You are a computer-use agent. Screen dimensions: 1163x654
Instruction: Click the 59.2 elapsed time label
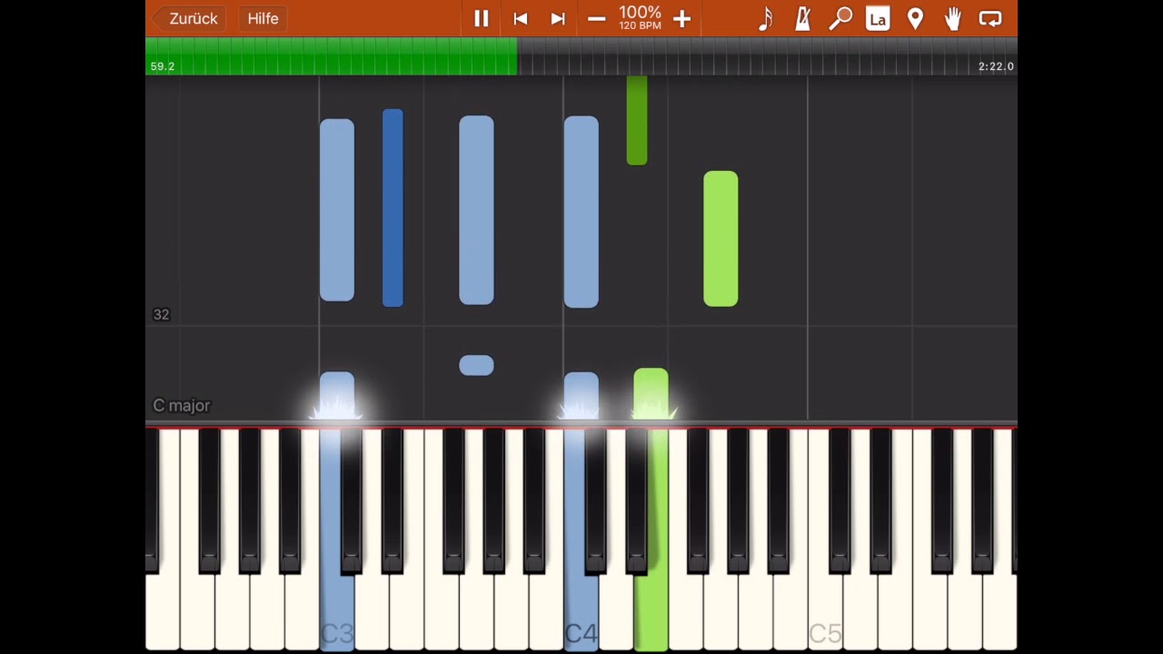163,66
